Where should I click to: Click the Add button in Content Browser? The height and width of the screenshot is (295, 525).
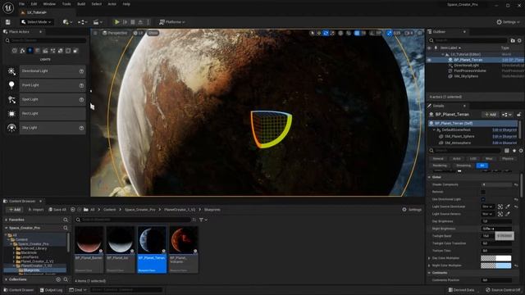(15, 210)
